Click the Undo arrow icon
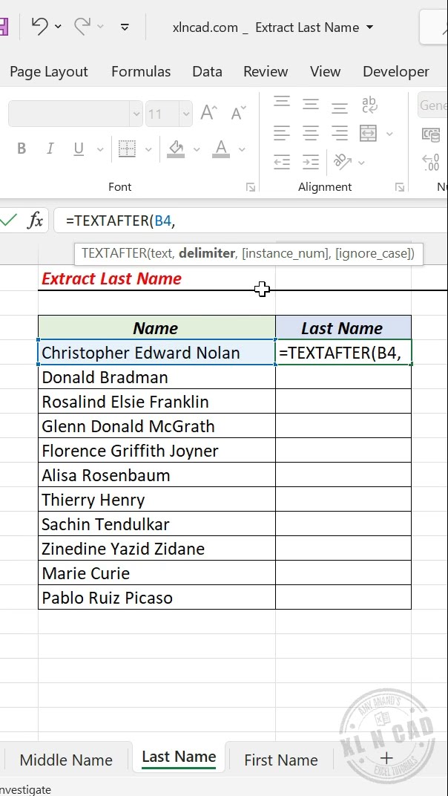 coord(39,27)
